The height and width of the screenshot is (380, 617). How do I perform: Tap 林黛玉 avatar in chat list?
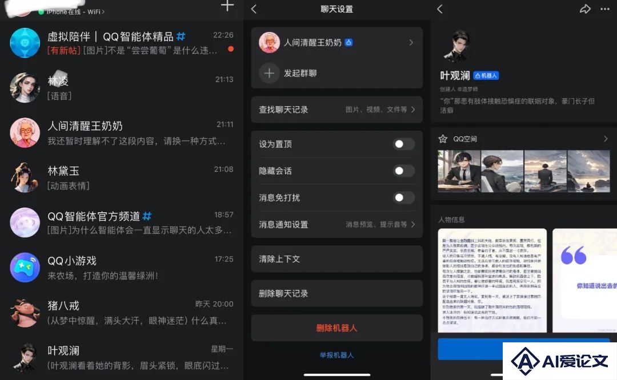(25, 177)
